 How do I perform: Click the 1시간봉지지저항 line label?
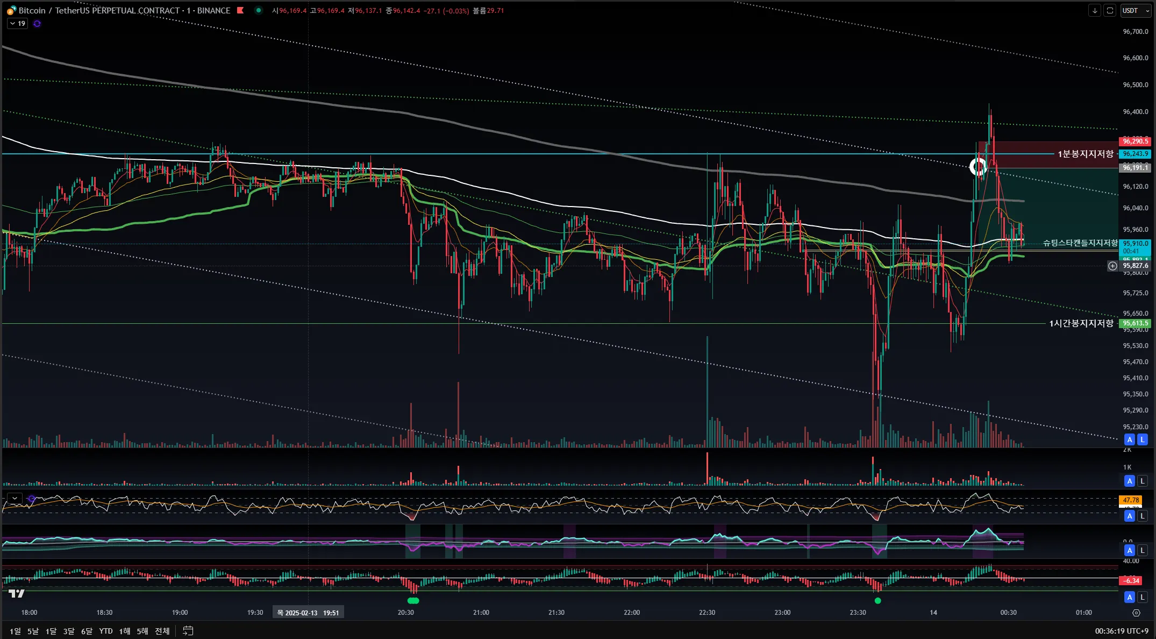click(x=1081, y=323)
